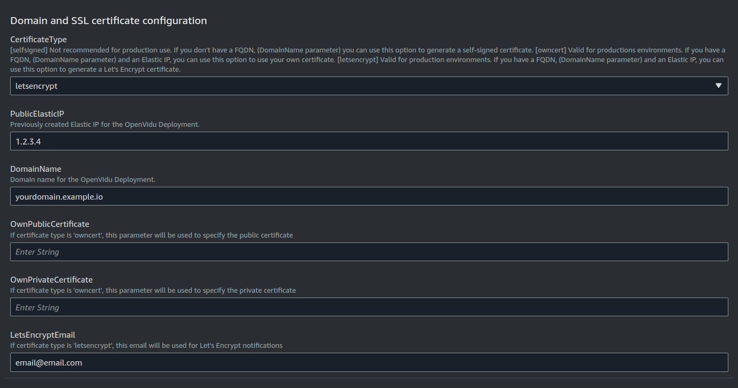Click the OwnPrivateCertificate parameter label
Viewport: 738px width, 388px height.
tap(51, 280)
